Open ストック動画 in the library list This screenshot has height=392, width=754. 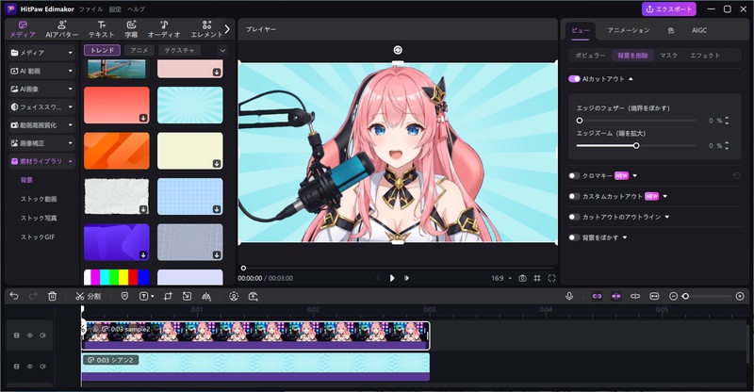pyautogui.click(x=39, y=199)
